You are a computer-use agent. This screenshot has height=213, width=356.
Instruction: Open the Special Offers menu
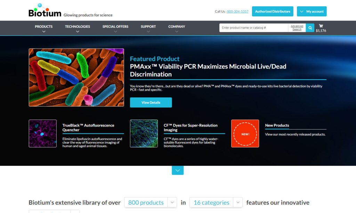[115, 26]
